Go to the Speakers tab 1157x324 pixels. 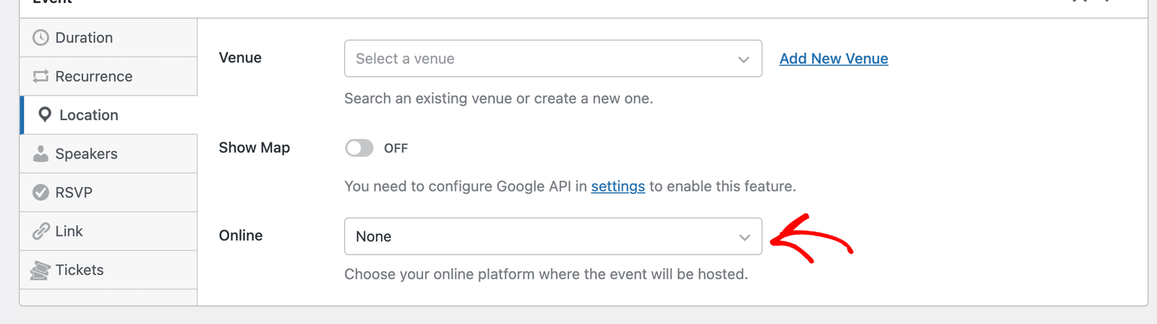(x=108, y=154)
